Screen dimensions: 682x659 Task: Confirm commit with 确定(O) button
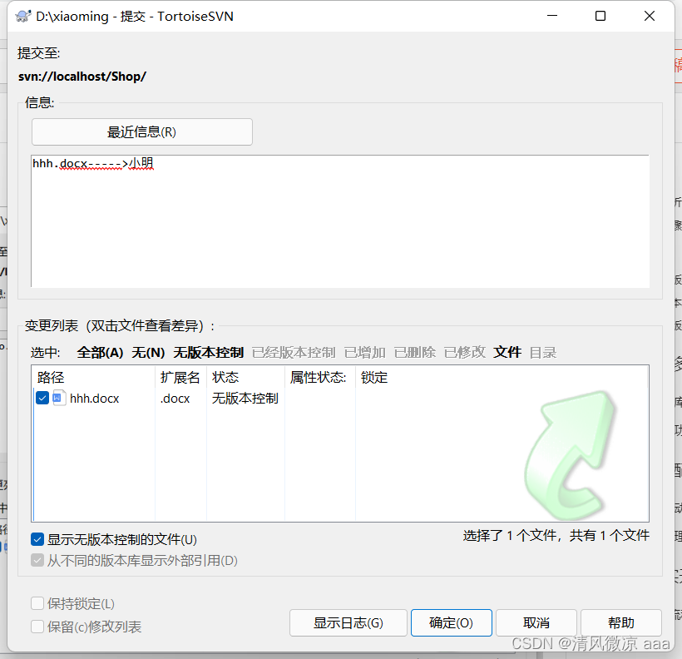click(x=451, y=623)
